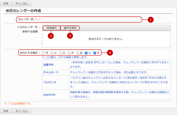Mark 木 (Thursday) as a holiday

[69, 53]
